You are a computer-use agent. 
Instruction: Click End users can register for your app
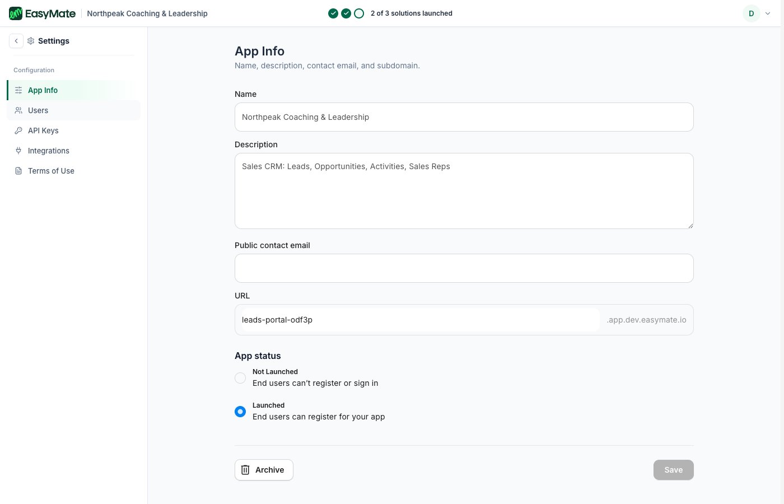(x=319, y=417)
